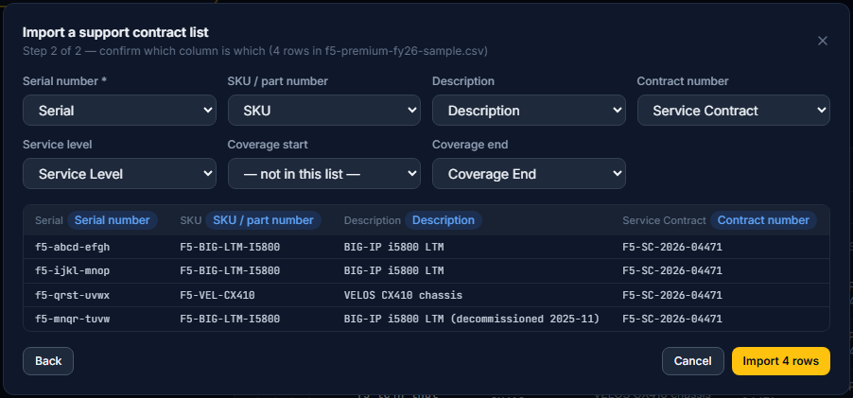This screenshot has height=398, width=853.
Task: Click contract F5-SC-2026-04471 in f5-mnqr-tuvw row
Action: (672, 319)
